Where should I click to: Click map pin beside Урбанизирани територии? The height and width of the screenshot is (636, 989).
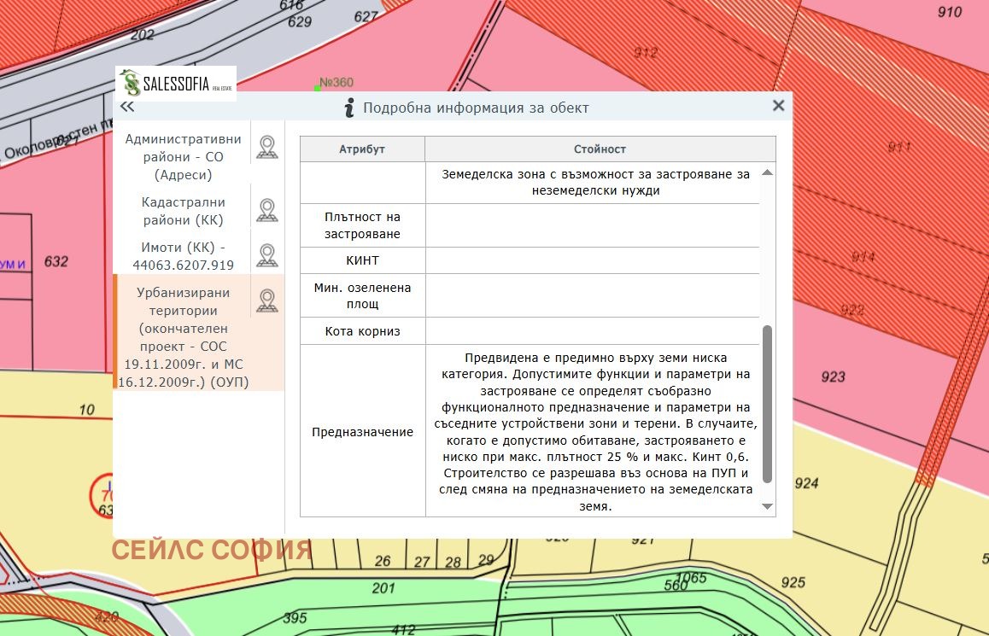click(267, 300)
